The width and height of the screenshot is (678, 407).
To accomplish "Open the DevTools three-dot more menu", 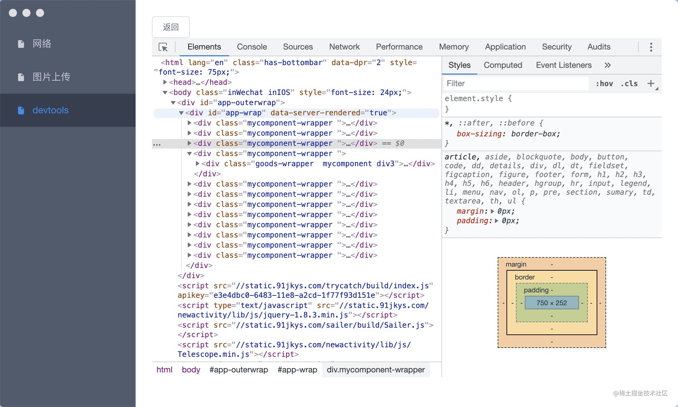I will point(651,47).
